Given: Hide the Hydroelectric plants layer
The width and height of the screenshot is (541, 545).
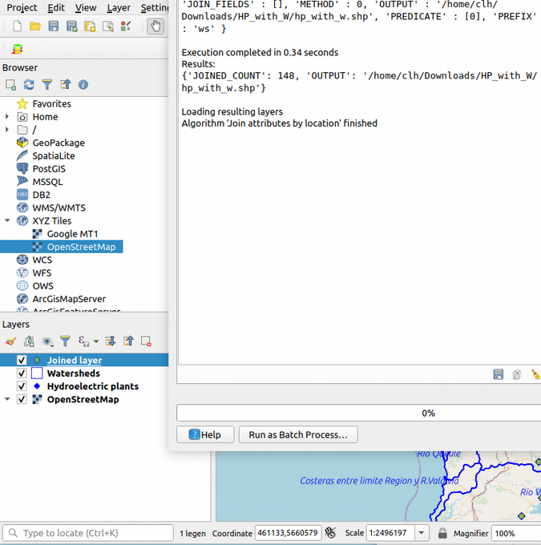Looking at the screenshot, I should click(22, 386).
